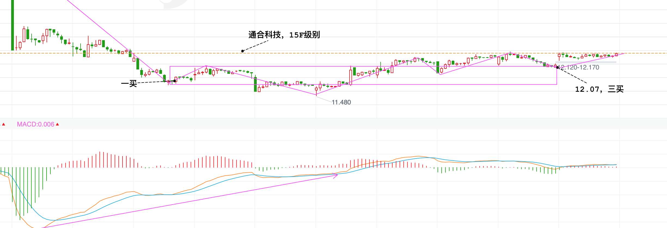Select the 一买 annotation label
Viewport: 667px width, 228px height.
[129, 84]
